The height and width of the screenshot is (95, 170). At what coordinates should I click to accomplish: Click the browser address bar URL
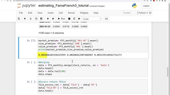click(47, 1)
